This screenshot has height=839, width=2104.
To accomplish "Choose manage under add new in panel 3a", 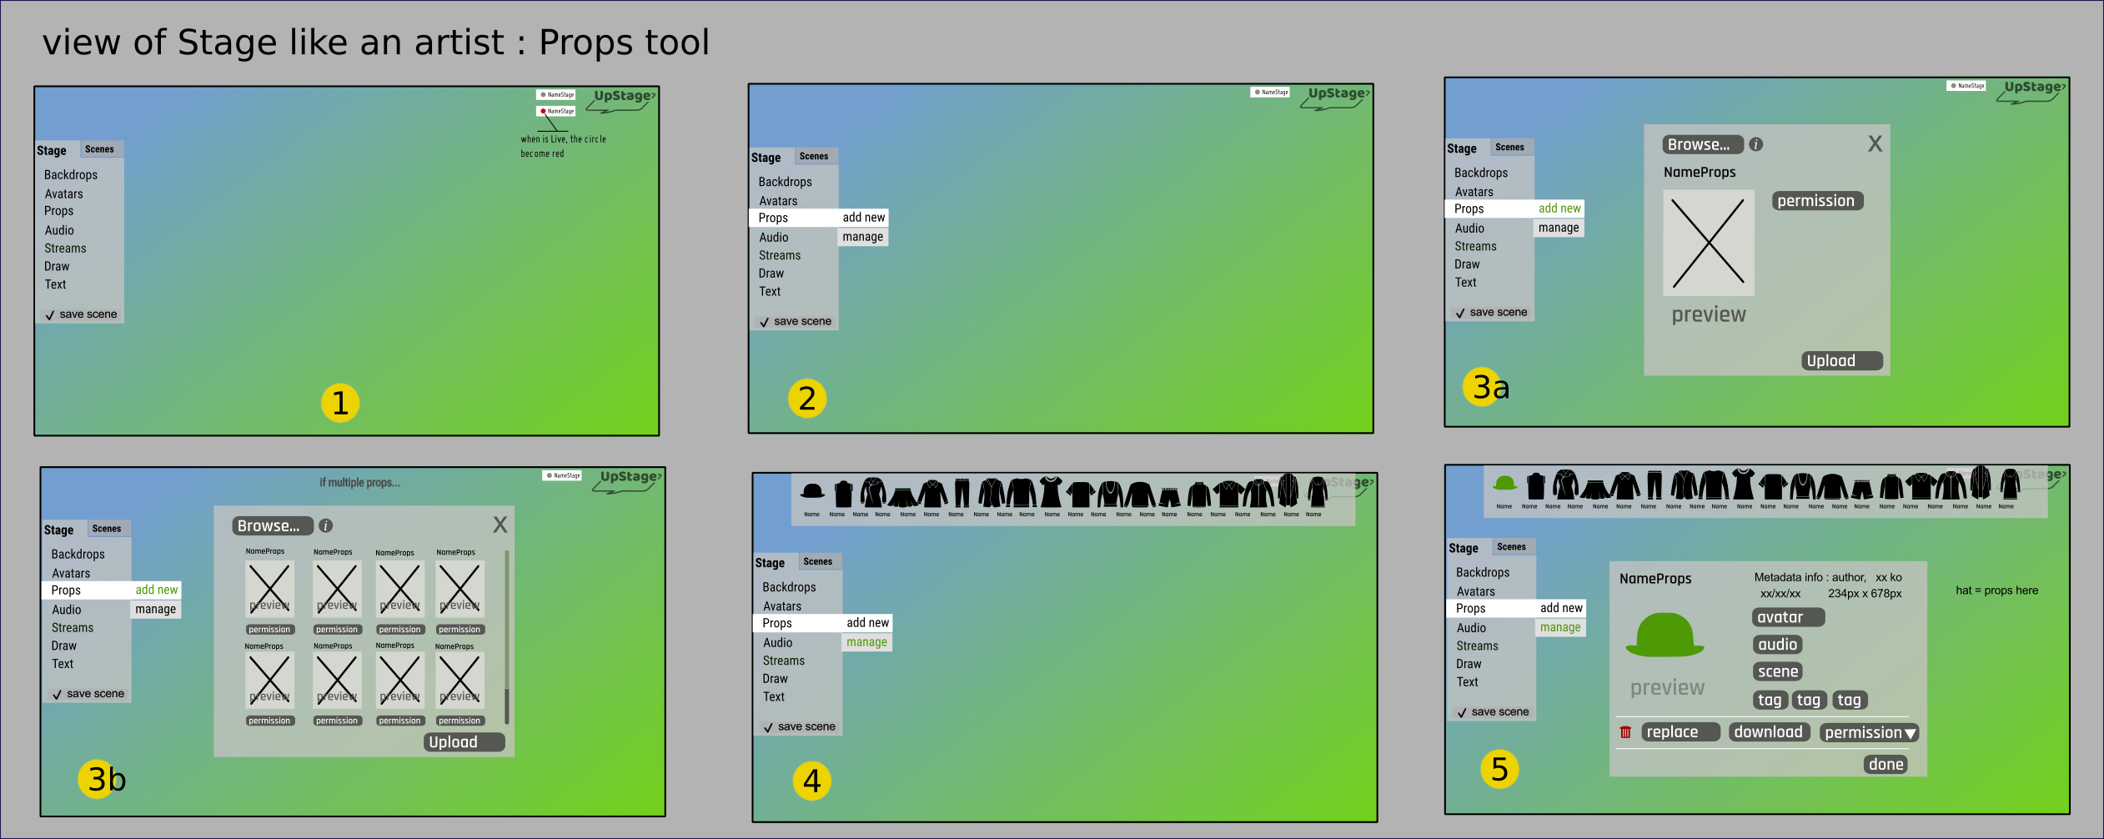I will click(x=1559, y=228).
